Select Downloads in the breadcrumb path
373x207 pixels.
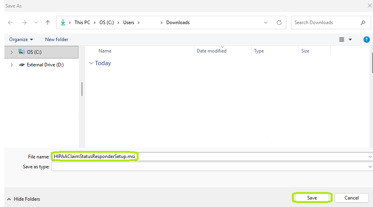pos(178,23)
